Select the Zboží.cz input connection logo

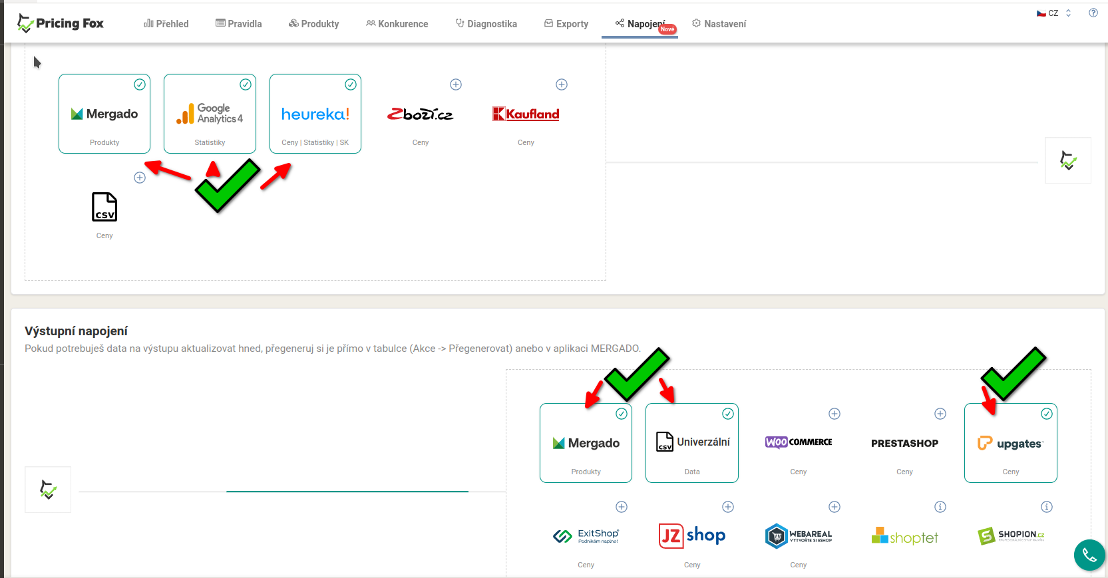click(x=420, y=114)
